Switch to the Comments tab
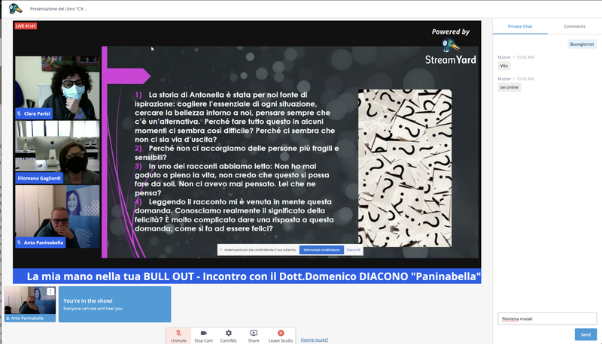602x344 pixels. (x=574, y=26)
